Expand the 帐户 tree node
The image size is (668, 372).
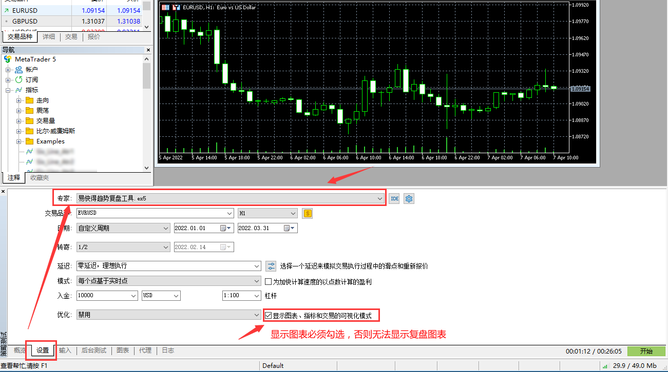coord(8,70)
